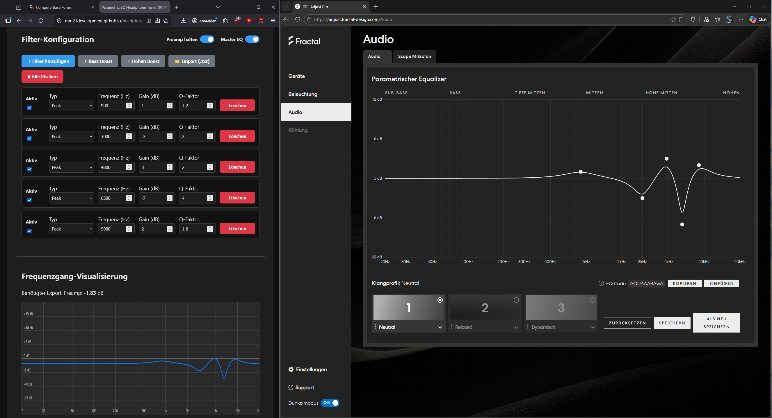
Task: Click the KOPIEREN button
Action: [684, 283]
